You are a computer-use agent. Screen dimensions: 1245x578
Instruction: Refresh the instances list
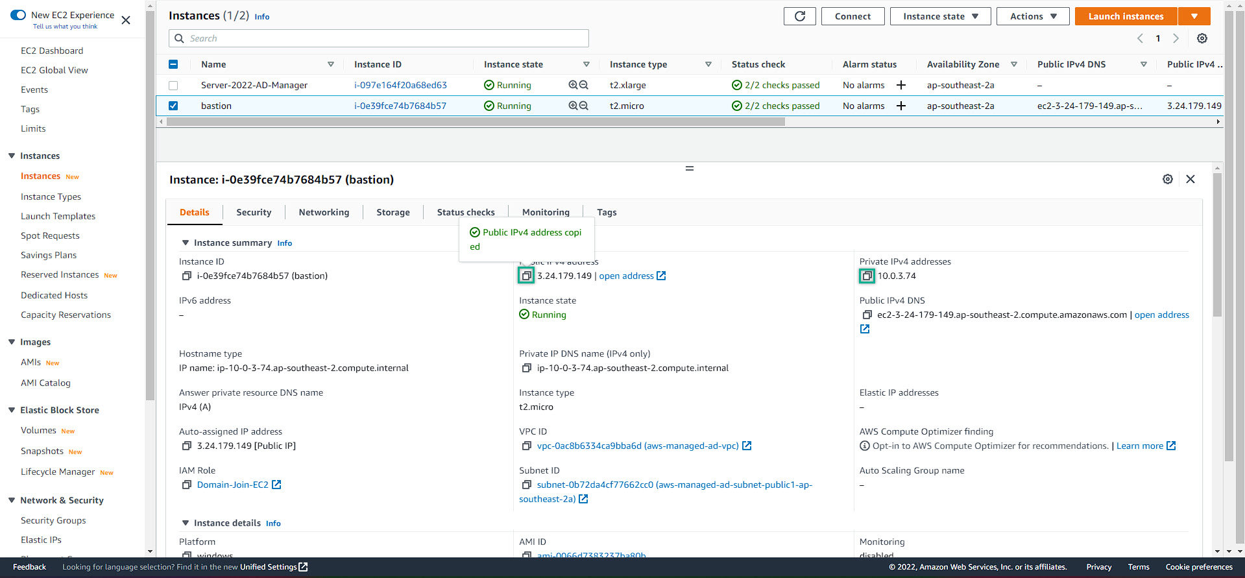pyautogui.click(x=799, y=16)
